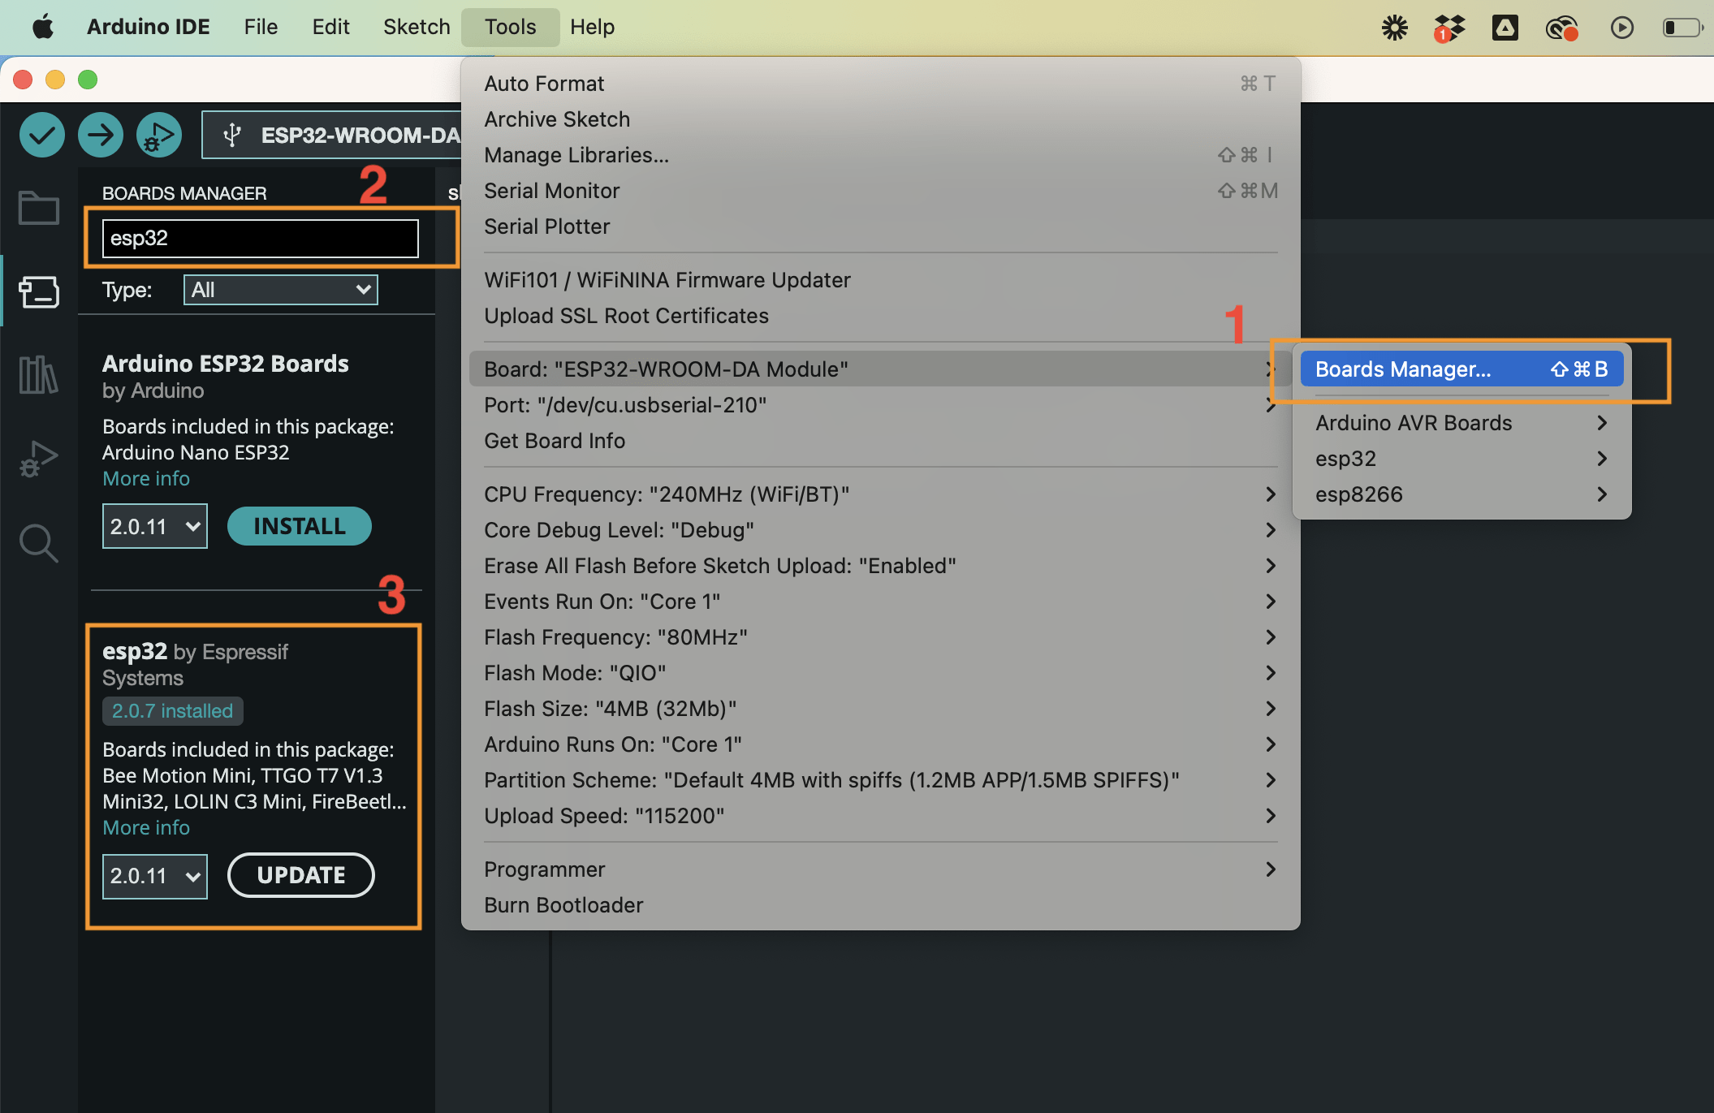Click the sun-shaped menu bar icon
Image resolution: width=1714 pixels, height=1113 pixels.
click(1395, 28)
